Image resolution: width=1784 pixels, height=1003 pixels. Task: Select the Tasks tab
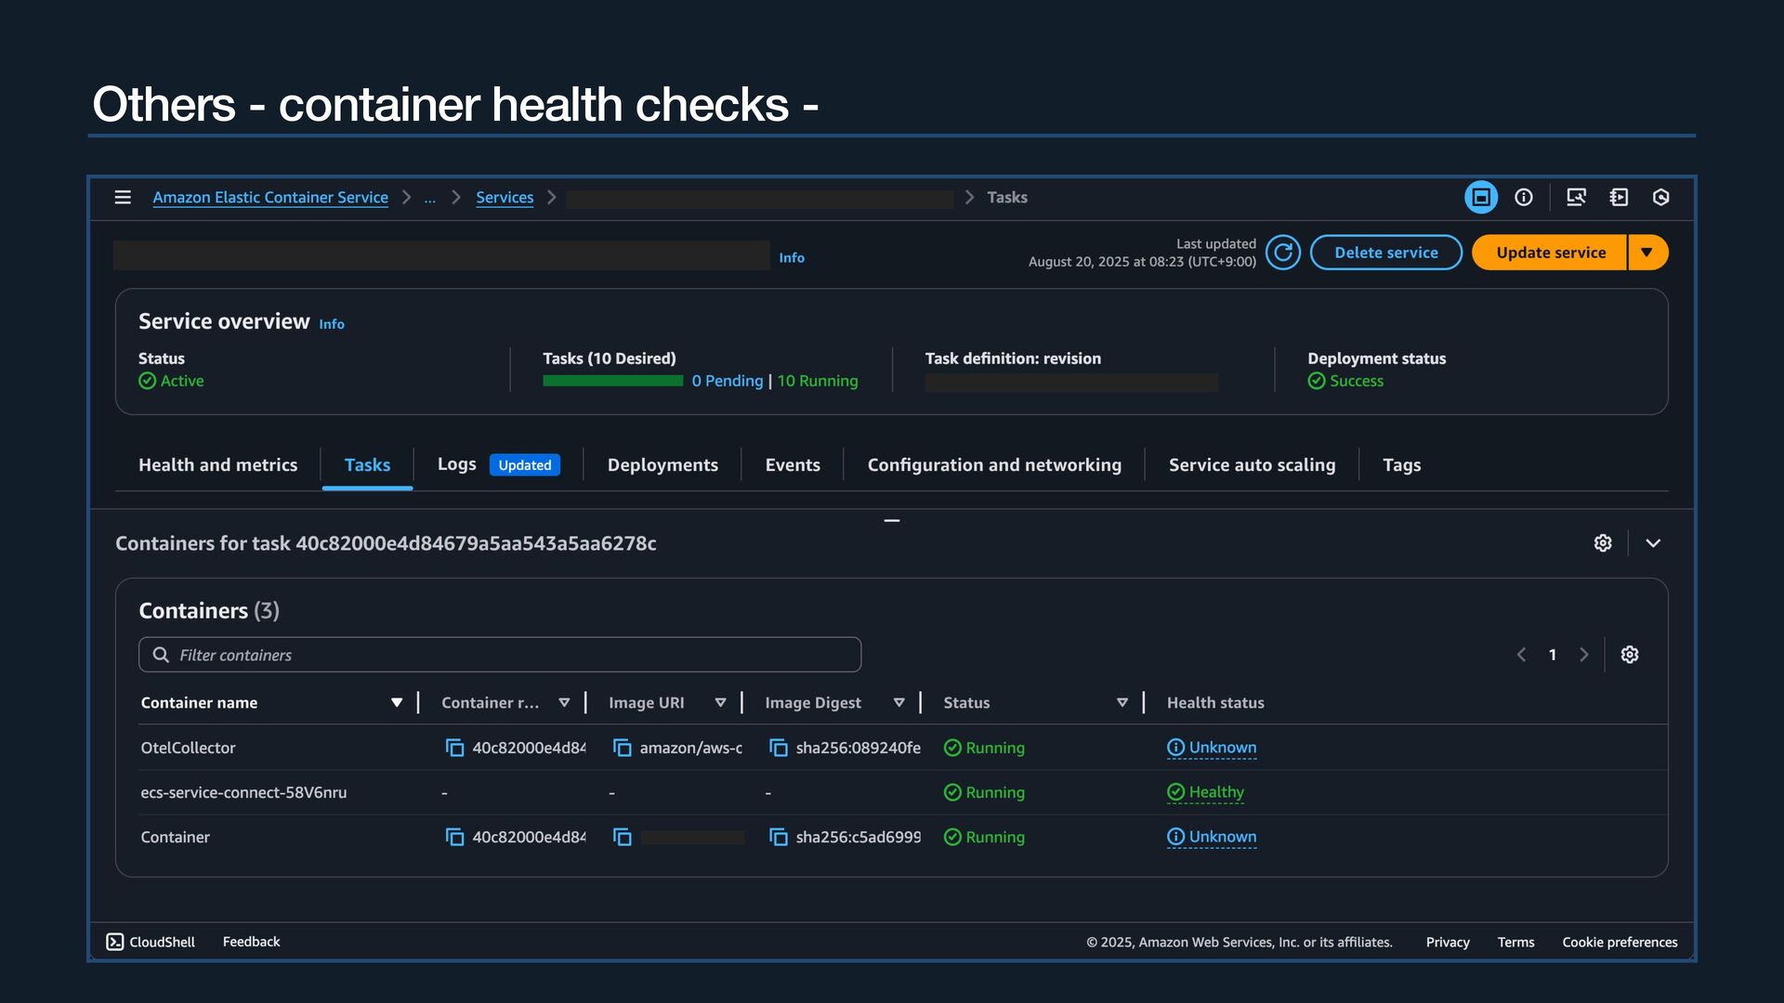tap(367, 465)
